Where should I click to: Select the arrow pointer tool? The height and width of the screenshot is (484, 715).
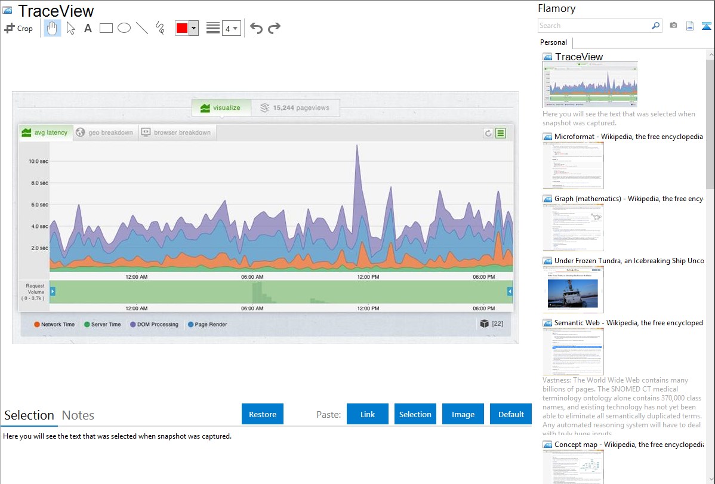click(70, 28)
